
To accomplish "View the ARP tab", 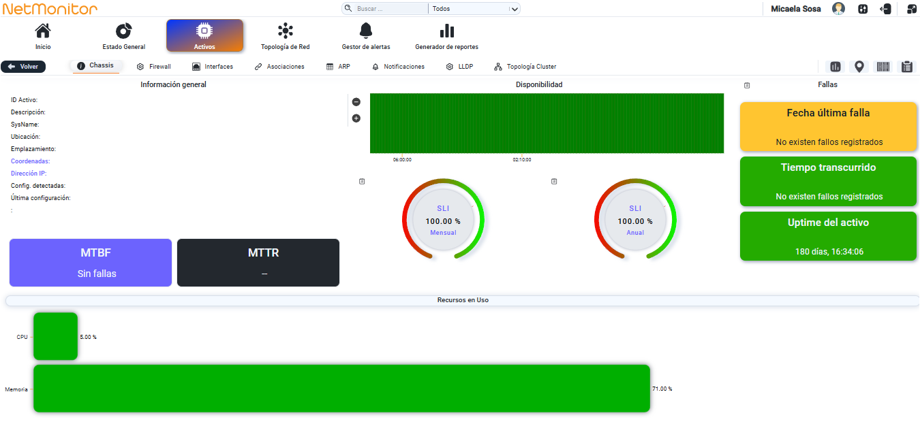I will point(338,67).
